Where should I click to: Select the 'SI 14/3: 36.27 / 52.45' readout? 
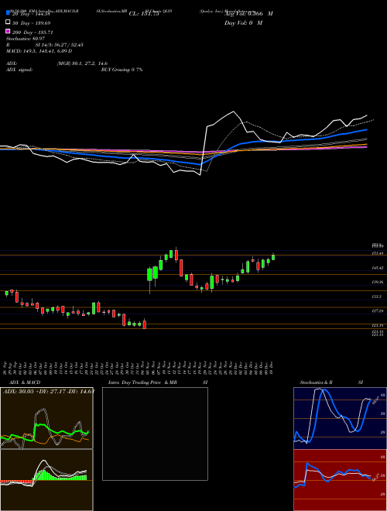click(60, 45)
